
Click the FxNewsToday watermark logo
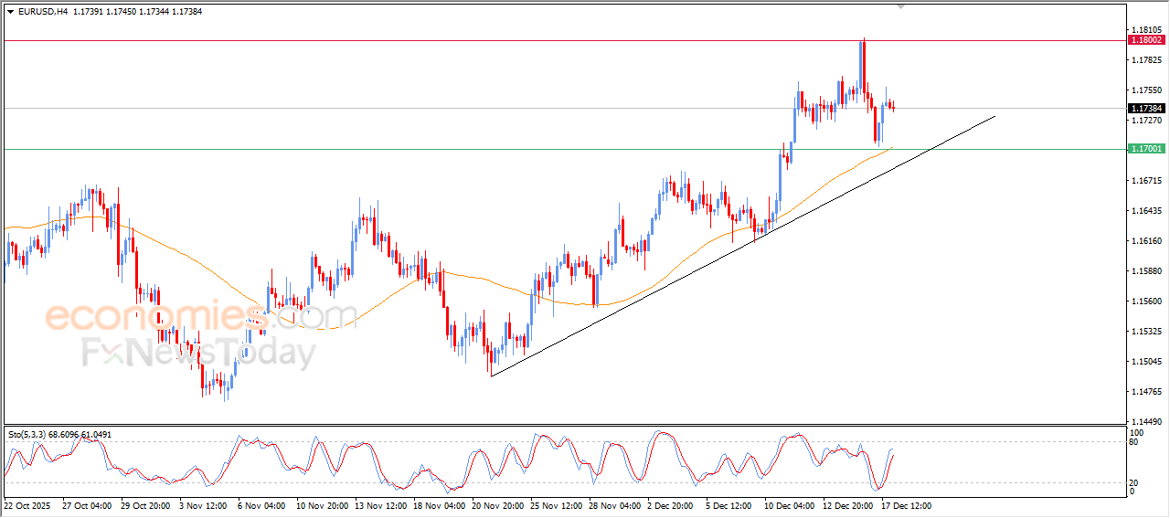(199, 354)
